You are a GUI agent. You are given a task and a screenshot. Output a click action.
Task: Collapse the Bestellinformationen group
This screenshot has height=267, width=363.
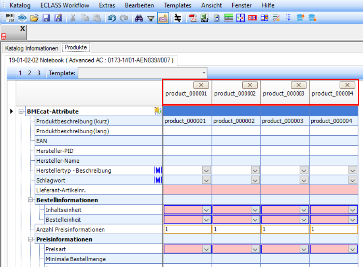(31, 200)
